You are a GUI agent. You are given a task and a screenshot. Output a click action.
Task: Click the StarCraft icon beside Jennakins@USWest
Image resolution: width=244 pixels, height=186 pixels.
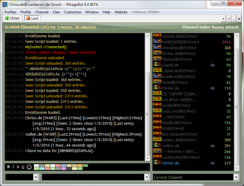point(157,47)
